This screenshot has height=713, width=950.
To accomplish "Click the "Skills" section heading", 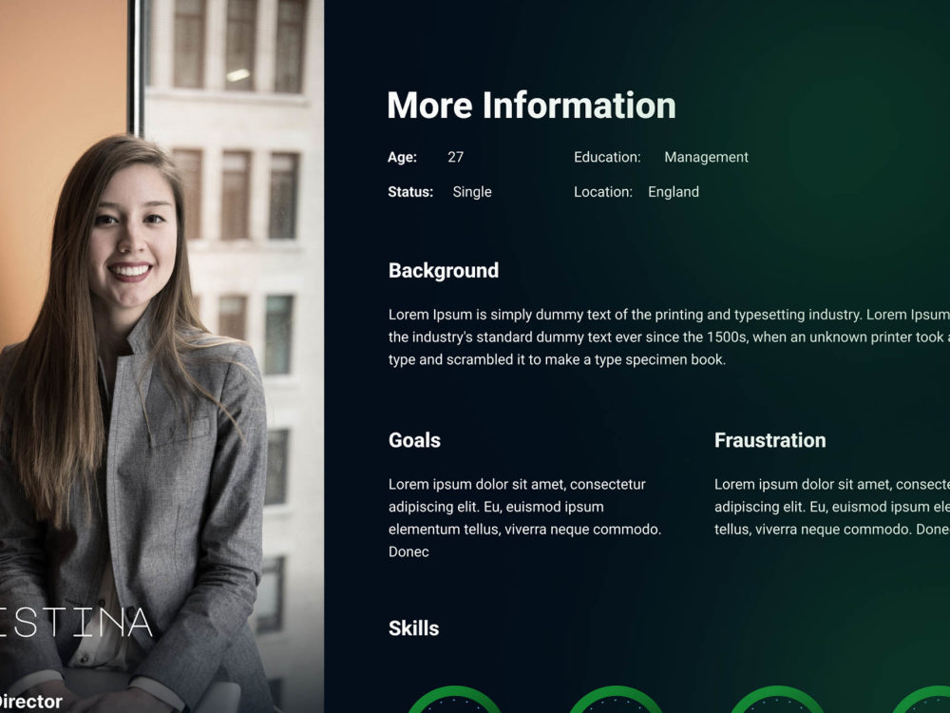I will 413,628.
